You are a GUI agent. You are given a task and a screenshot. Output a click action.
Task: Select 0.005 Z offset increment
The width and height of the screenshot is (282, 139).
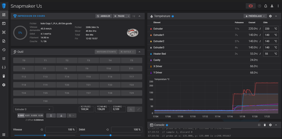pos(21,116)
